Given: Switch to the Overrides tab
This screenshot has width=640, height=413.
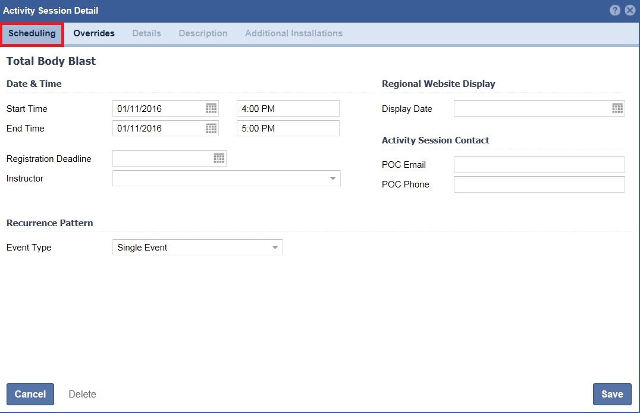Looking at the screenshot, I should coord(94,33).
